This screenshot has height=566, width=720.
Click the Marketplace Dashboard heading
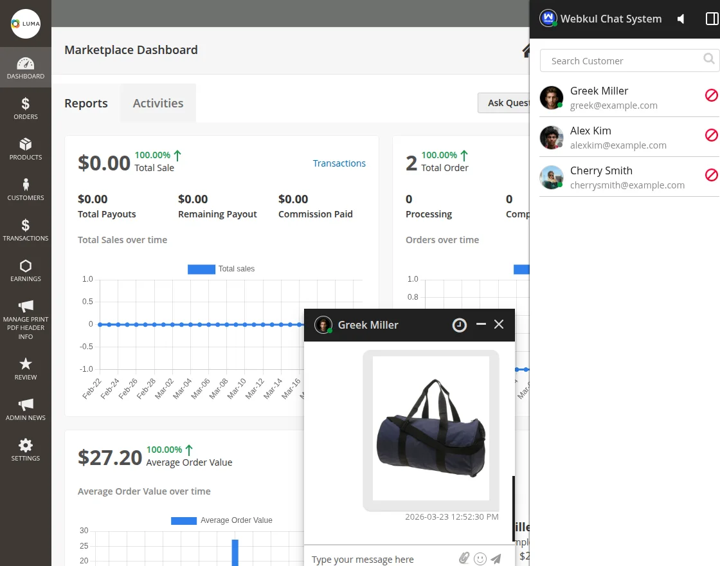[131, 50]
